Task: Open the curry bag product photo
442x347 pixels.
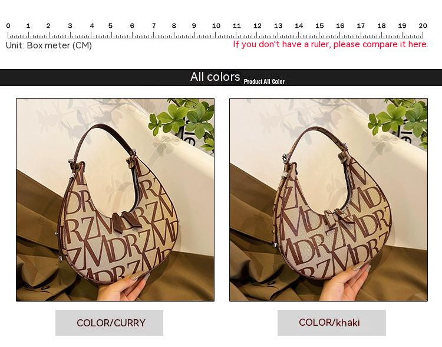Action: point(115,199)
